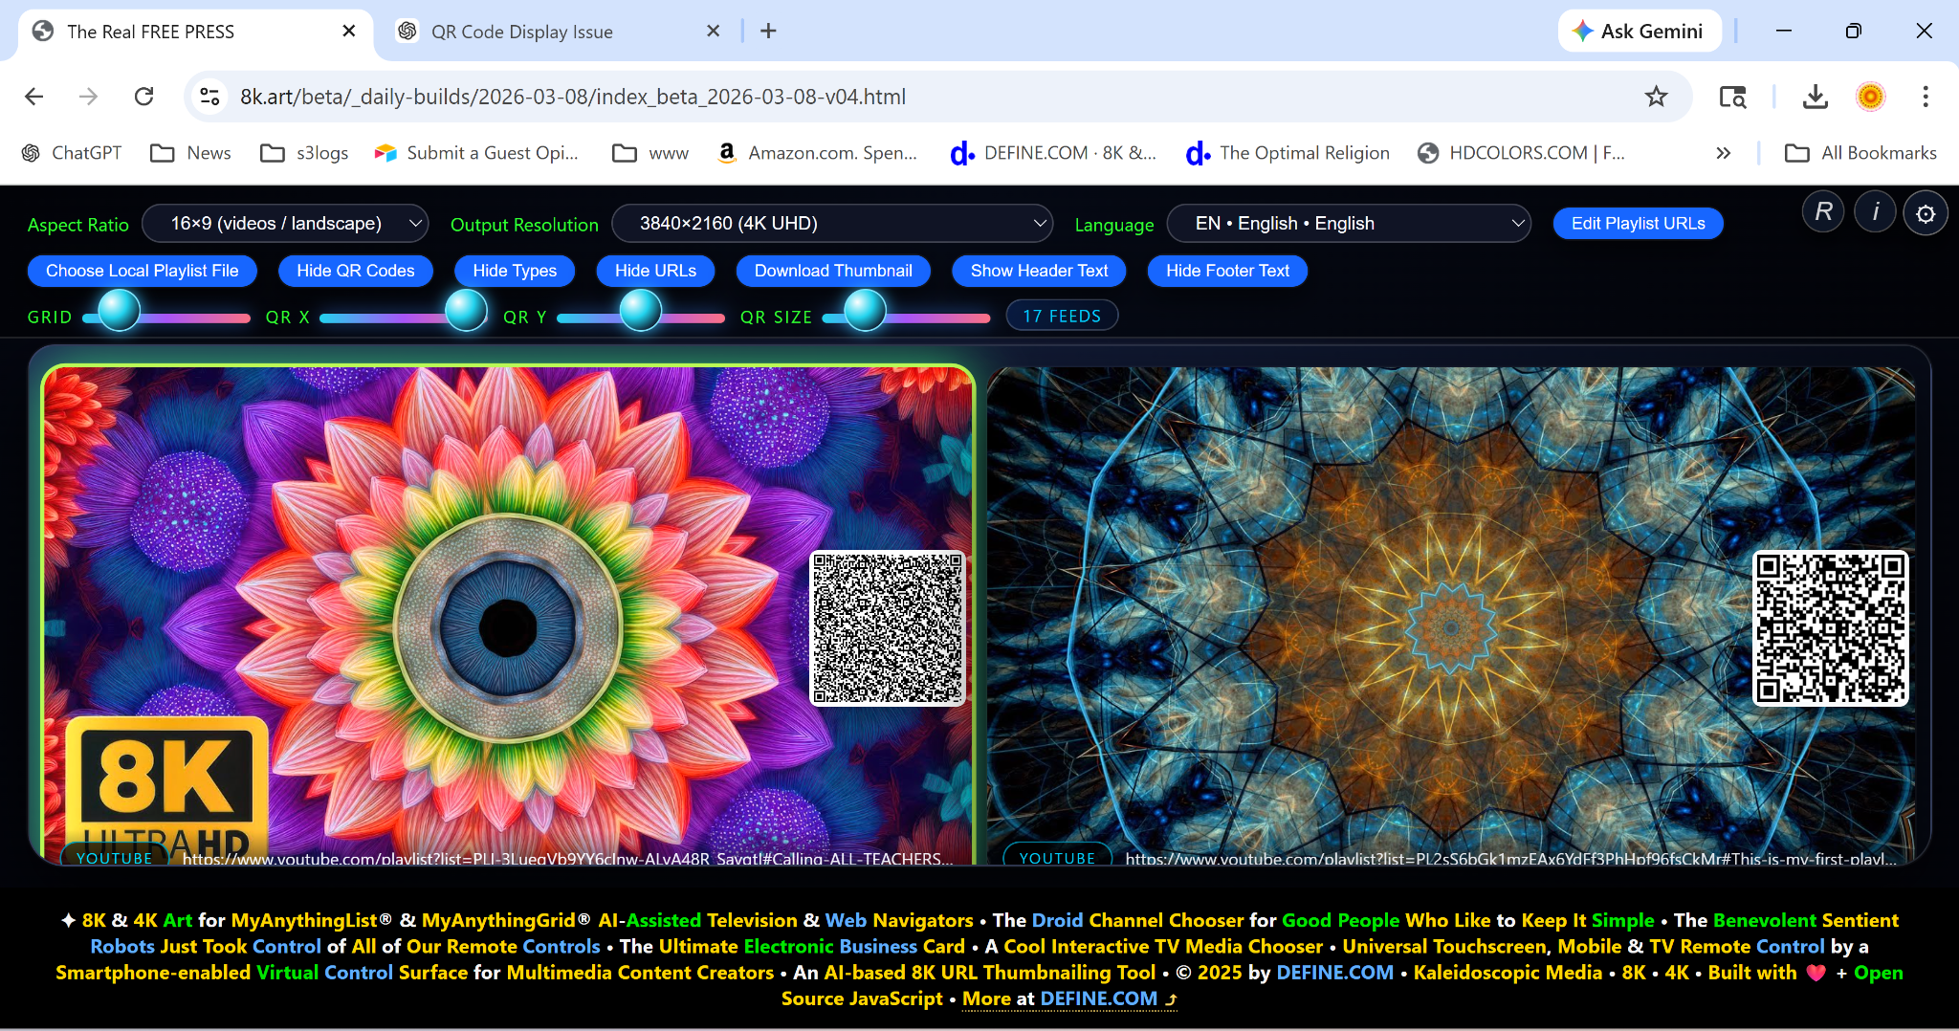Click the browser back arrow
Viewport: 1959px width, 1031px height.
point(34,97)
